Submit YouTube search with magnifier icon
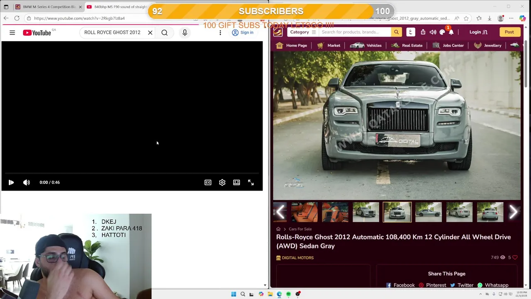 tap(165, 32)
